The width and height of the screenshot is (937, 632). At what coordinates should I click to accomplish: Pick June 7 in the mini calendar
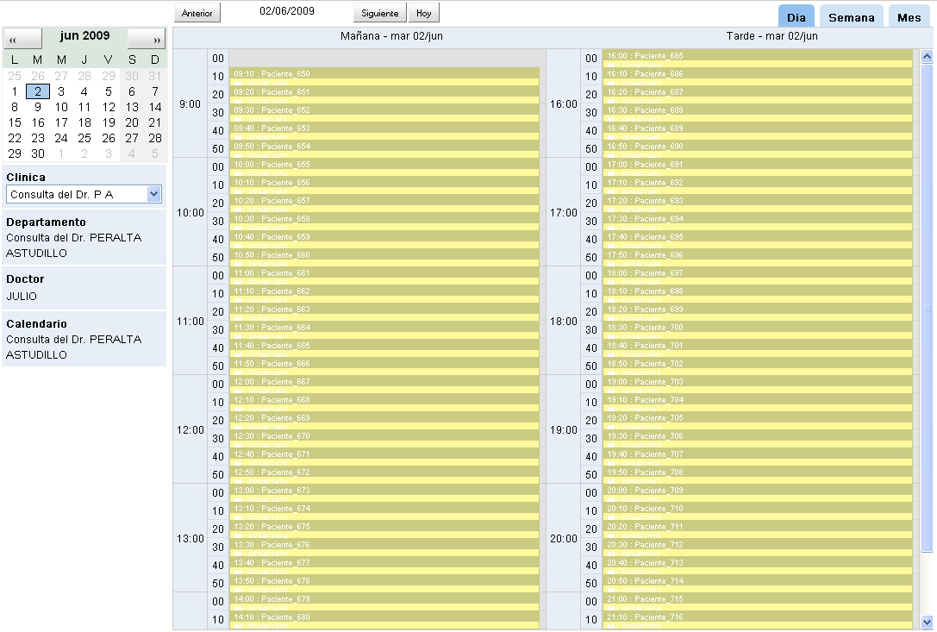(x=155, y=91)
